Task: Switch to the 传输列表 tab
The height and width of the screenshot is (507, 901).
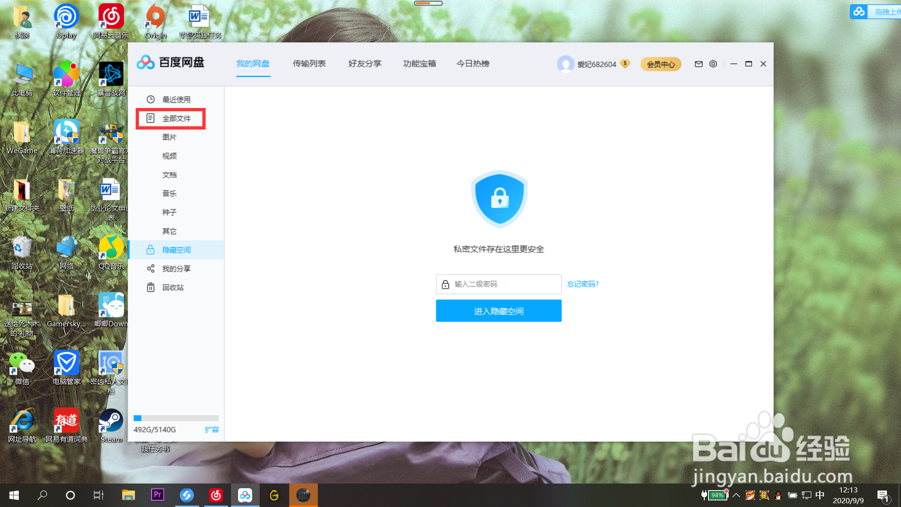Action: click(x=308, y=64)
